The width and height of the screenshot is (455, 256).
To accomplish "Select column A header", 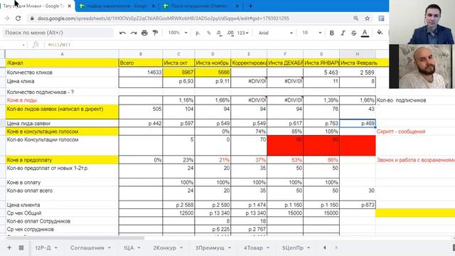I will 62,54.
